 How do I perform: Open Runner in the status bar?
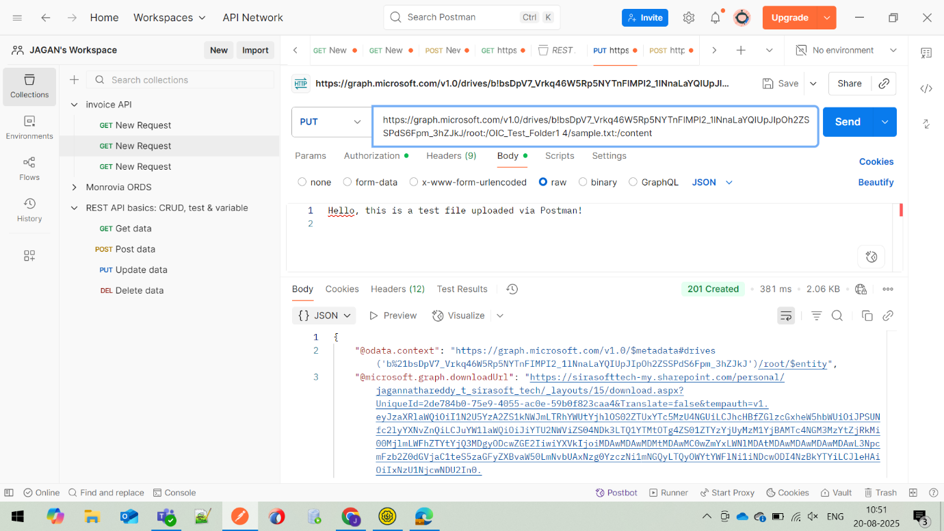pyautogui.click(x=669, y=493)
